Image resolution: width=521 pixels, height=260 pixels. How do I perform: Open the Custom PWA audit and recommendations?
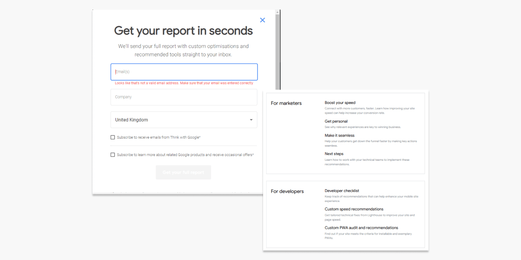(x=361, y=227)
